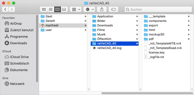Select the _logFile.txt file
Image resolution: width=194 pixels, height=95 pixels.
[x=166, y=57]
